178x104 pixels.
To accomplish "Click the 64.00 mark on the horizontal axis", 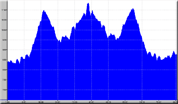I will [x=142, y=102].
